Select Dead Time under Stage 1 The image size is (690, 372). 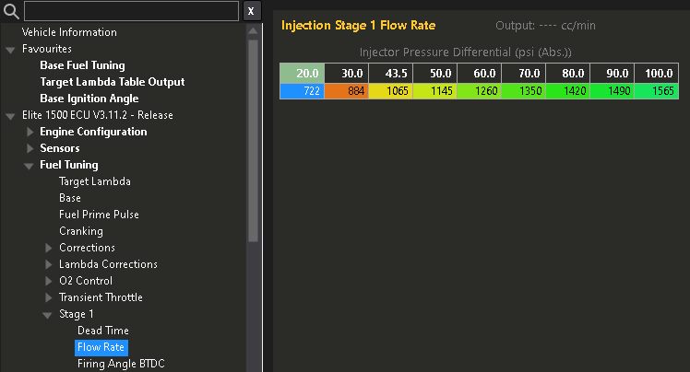coord(102,331)
